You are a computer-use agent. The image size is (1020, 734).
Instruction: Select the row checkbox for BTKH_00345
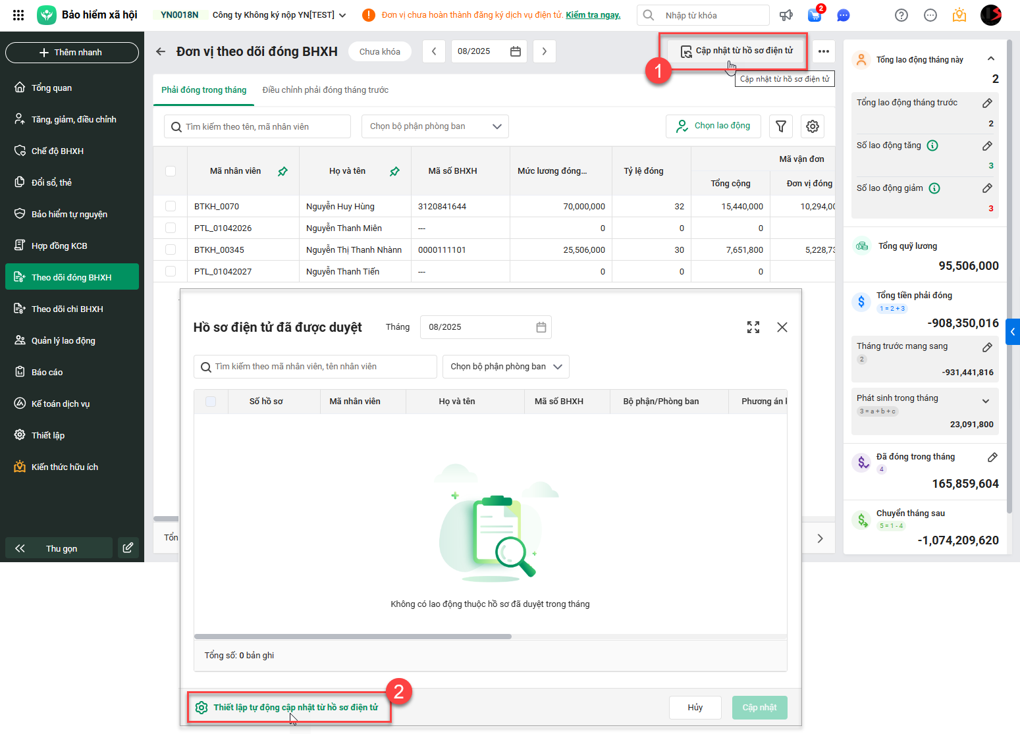171,249
